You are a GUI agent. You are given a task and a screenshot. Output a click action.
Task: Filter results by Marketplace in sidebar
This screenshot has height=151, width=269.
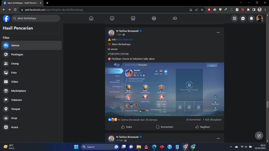[32, 91]
